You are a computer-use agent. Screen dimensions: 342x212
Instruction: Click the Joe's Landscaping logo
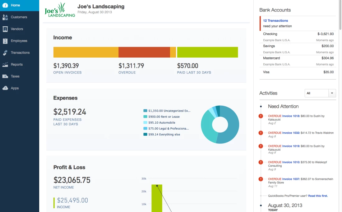pos(60,10)
